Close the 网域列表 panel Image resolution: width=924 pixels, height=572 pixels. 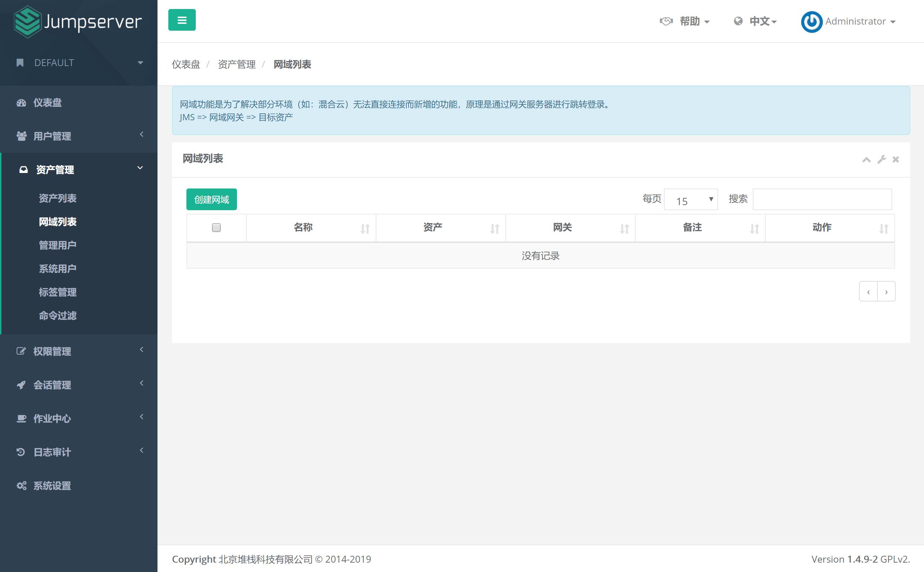895,160
